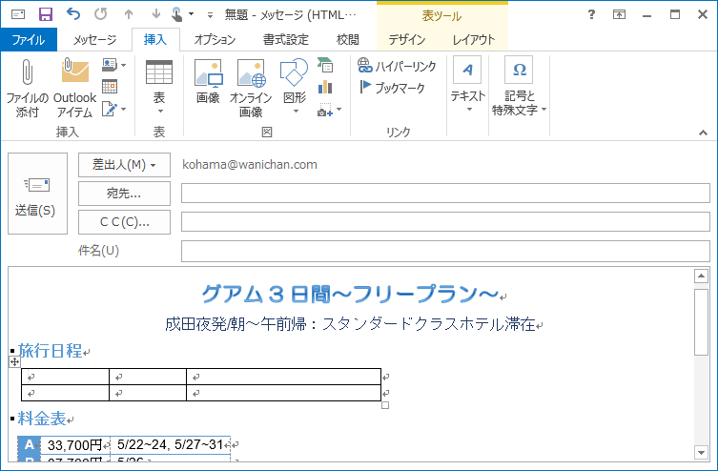Image resolution: width=718 pixels, height=471 pixels.
Task: Open Online Pictures (オンライン画像) icon
Action: [251, 73]
